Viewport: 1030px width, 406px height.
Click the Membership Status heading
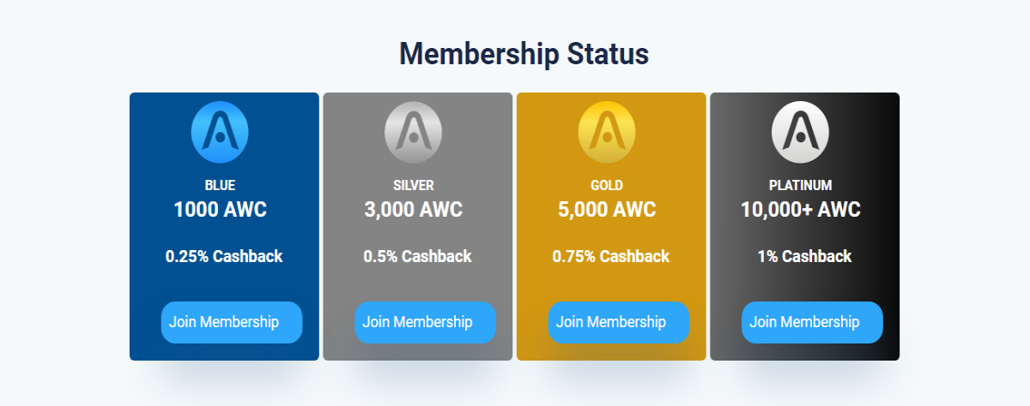click(x=524, y=54)
